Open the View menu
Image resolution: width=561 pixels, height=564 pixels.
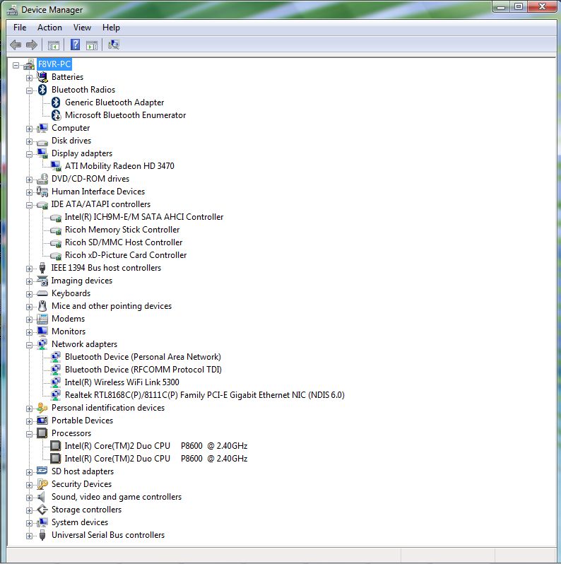[82, 28]
